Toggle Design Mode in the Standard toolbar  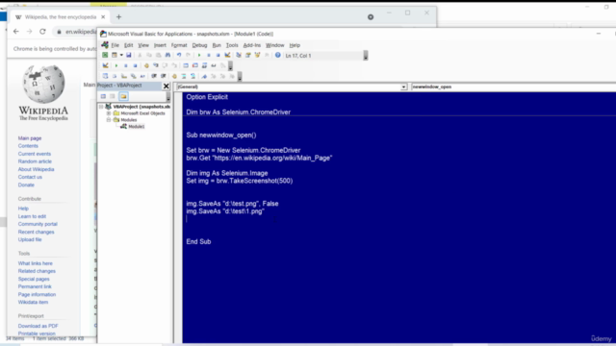[227, 56]
